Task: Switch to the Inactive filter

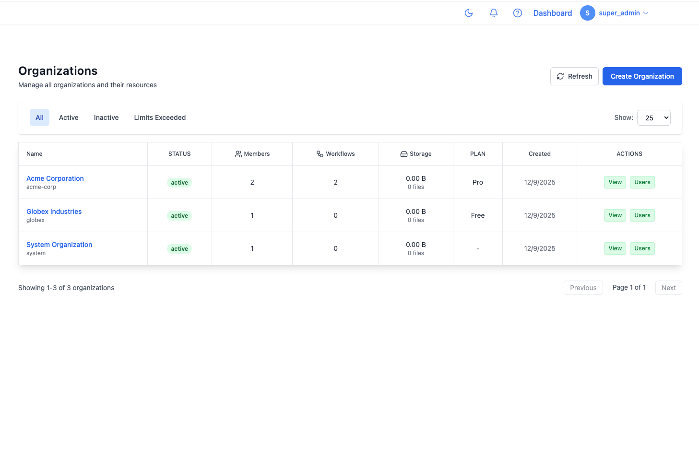Action: point(106,117)
